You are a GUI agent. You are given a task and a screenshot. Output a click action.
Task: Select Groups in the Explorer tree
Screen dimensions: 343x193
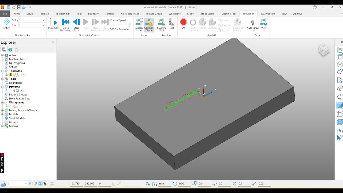[x=13, y=122]
